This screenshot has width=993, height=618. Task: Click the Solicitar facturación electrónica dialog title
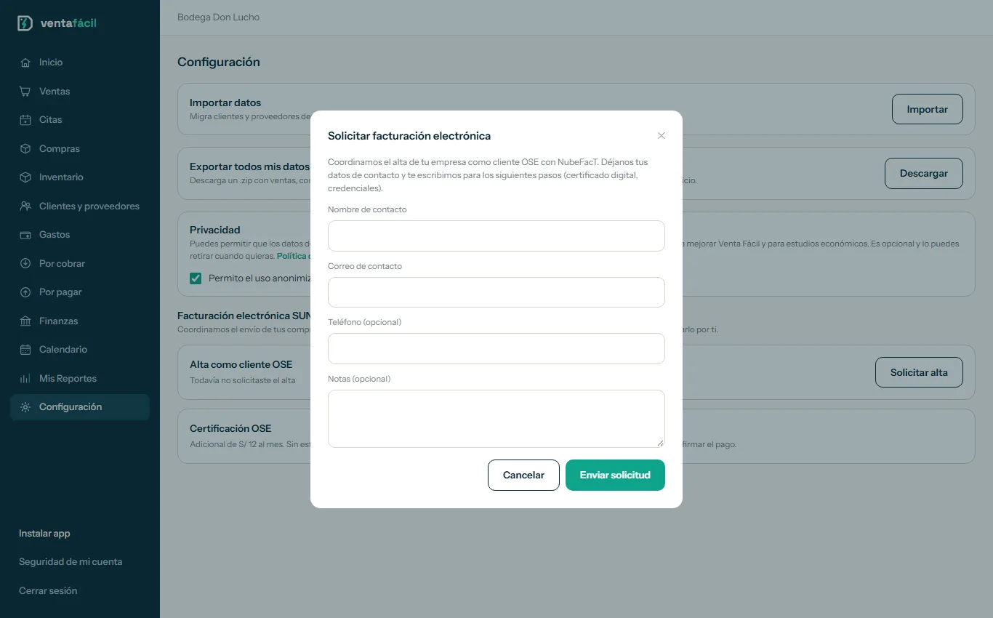[x=409, y=136]
